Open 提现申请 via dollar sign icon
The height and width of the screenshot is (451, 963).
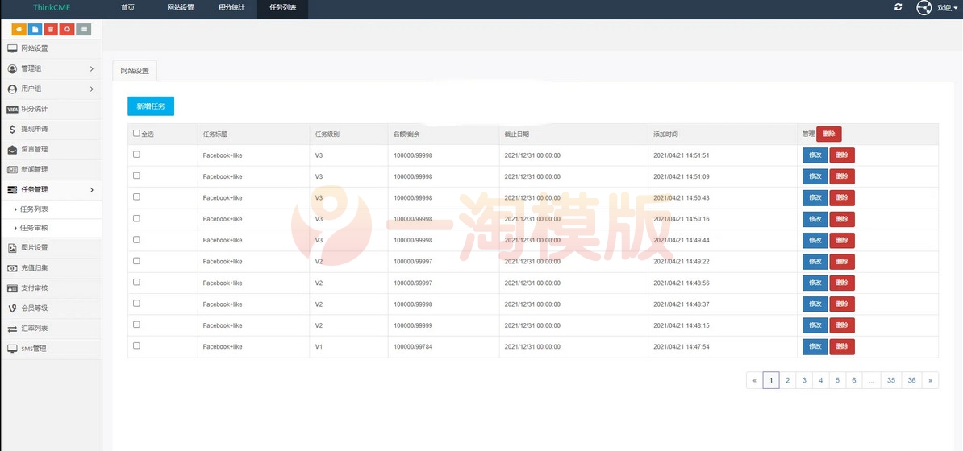(x=12, y=129)
